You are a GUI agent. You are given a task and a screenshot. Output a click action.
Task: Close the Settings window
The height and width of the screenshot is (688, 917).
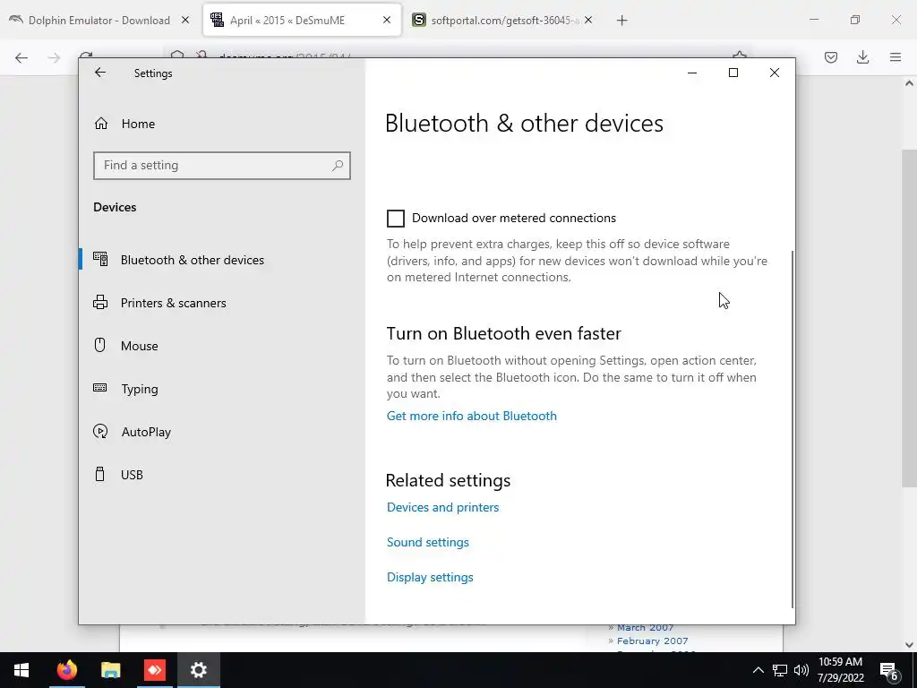coord(775,73)
